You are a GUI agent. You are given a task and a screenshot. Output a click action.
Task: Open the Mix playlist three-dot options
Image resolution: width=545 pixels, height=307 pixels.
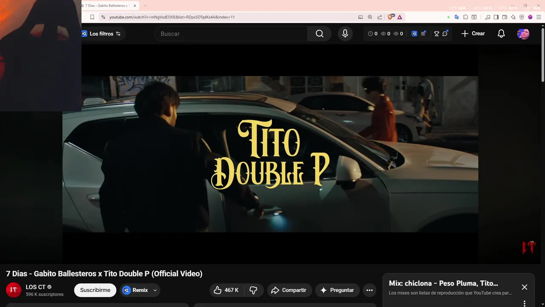(x=525, y=303)
